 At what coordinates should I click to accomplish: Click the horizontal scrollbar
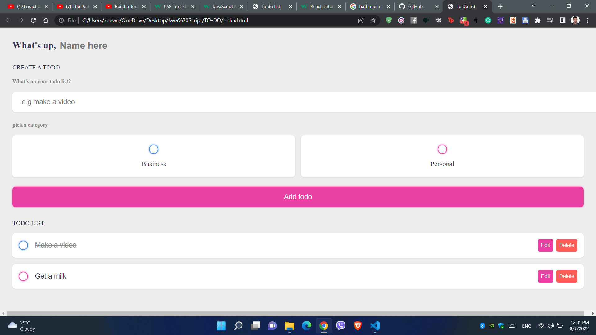[295, 313]
